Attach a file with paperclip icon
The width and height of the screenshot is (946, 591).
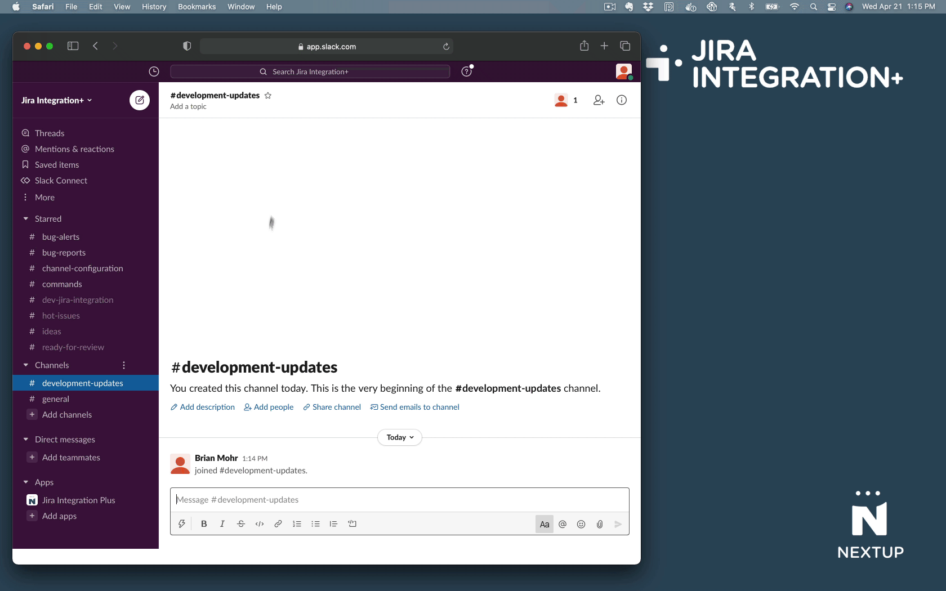[x=600, y=524]
